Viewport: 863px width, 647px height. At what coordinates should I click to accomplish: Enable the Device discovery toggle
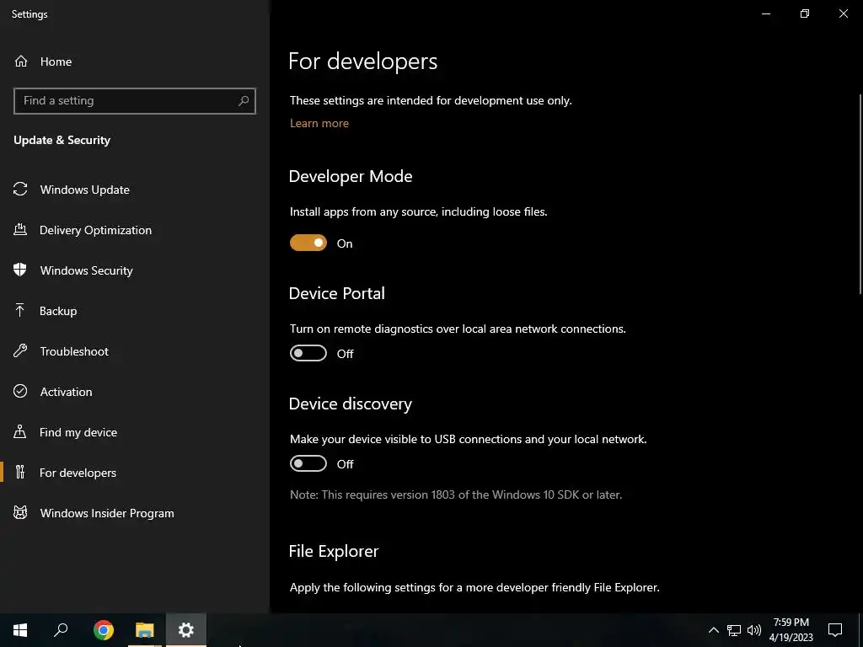tap(308, 464)
